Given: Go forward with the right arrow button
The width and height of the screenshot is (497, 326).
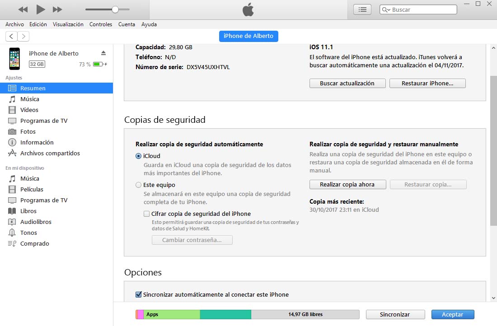Looking at the screenshot, I should click(x=23, y=37).
